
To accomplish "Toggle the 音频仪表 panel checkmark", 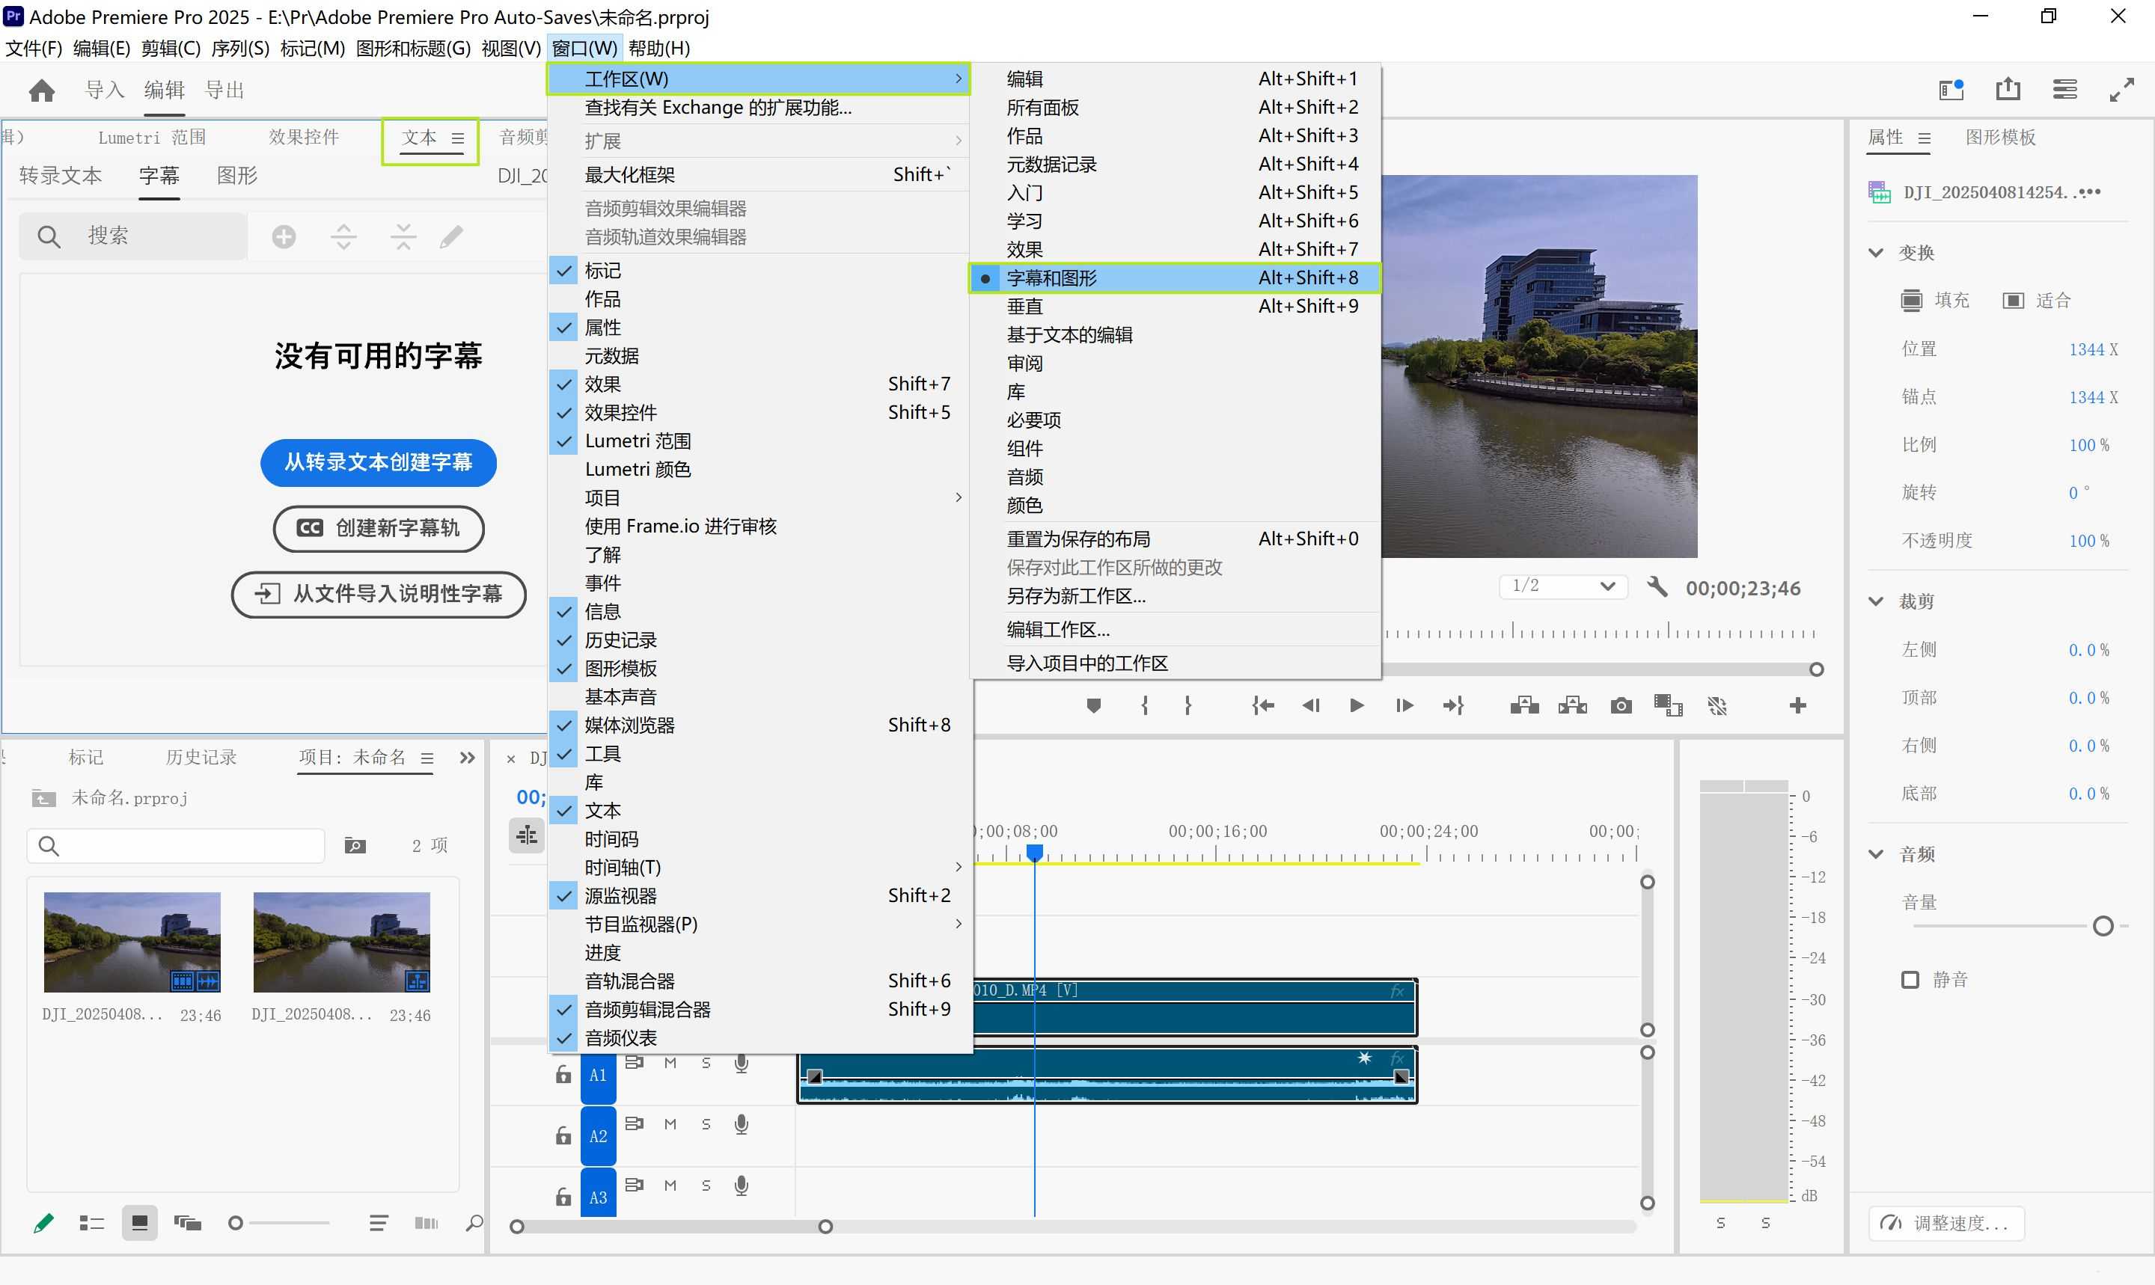I will pos(620,1037).
